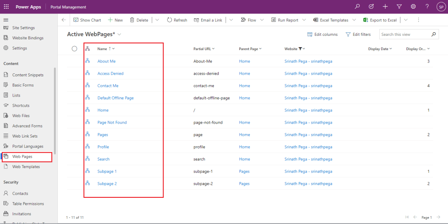
Task: Collapse the sidebar with hamburger icon
Action: (x=6, y=20)
